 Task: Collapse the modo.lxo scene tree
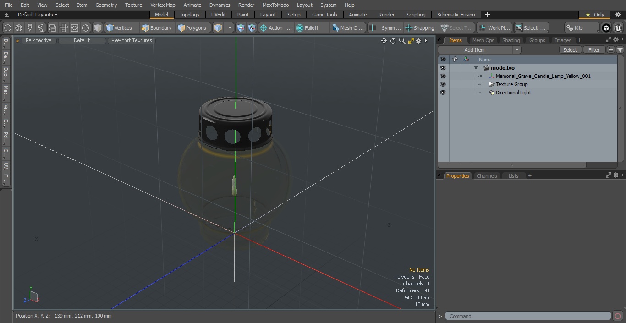pos(476,68)
